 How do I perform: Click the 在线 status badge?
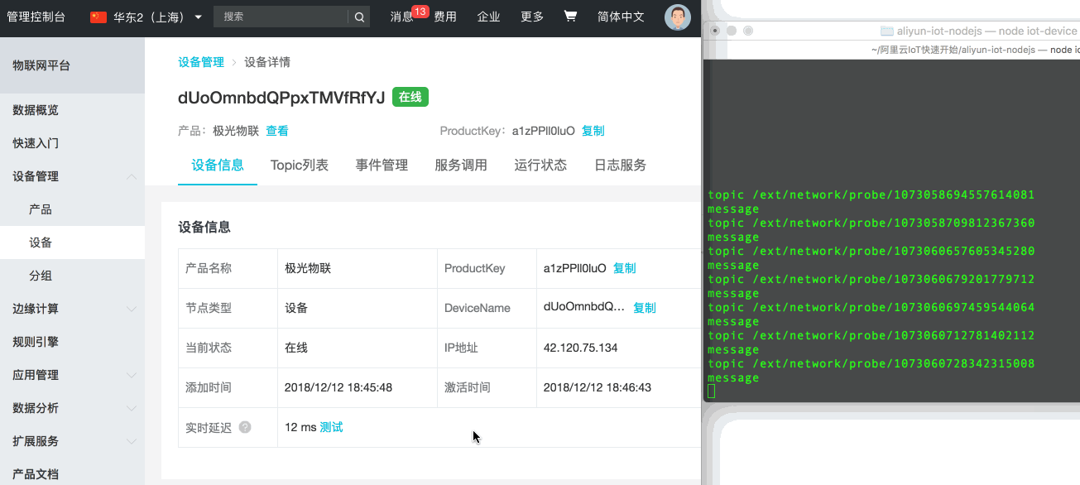click(x=410, y=97)
